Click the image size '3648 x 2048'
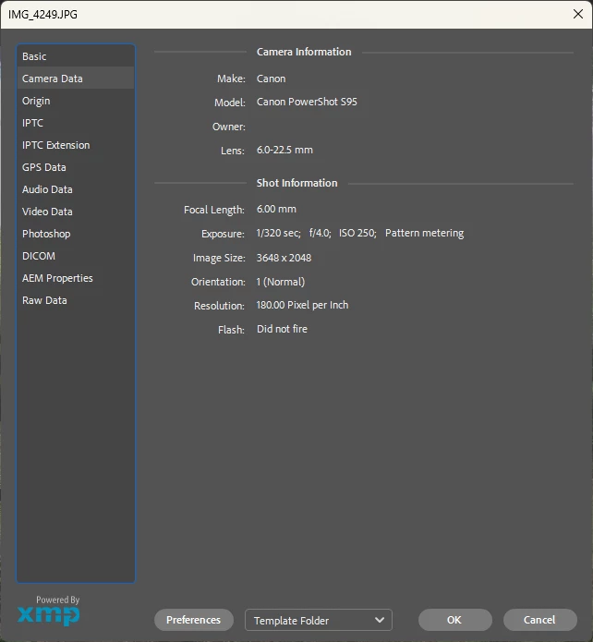This screenshot has width=593, height=642. 284,258
